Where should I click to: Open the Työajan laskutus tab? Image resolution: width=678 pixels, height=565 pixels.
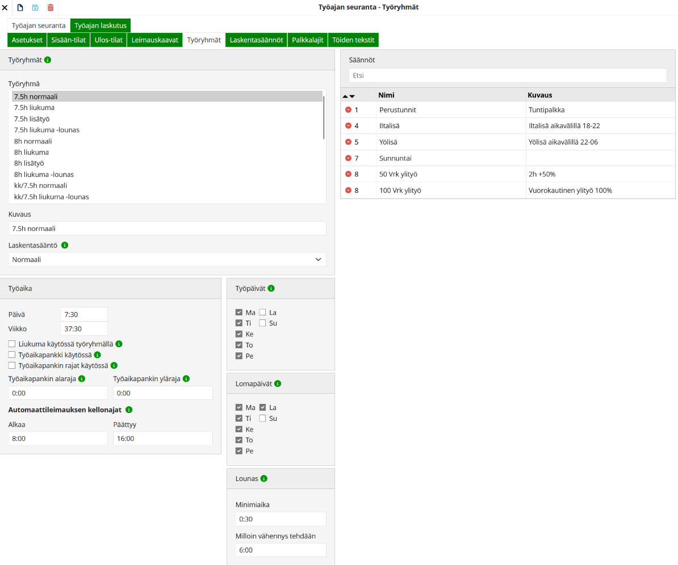click(x=101, y=26)
